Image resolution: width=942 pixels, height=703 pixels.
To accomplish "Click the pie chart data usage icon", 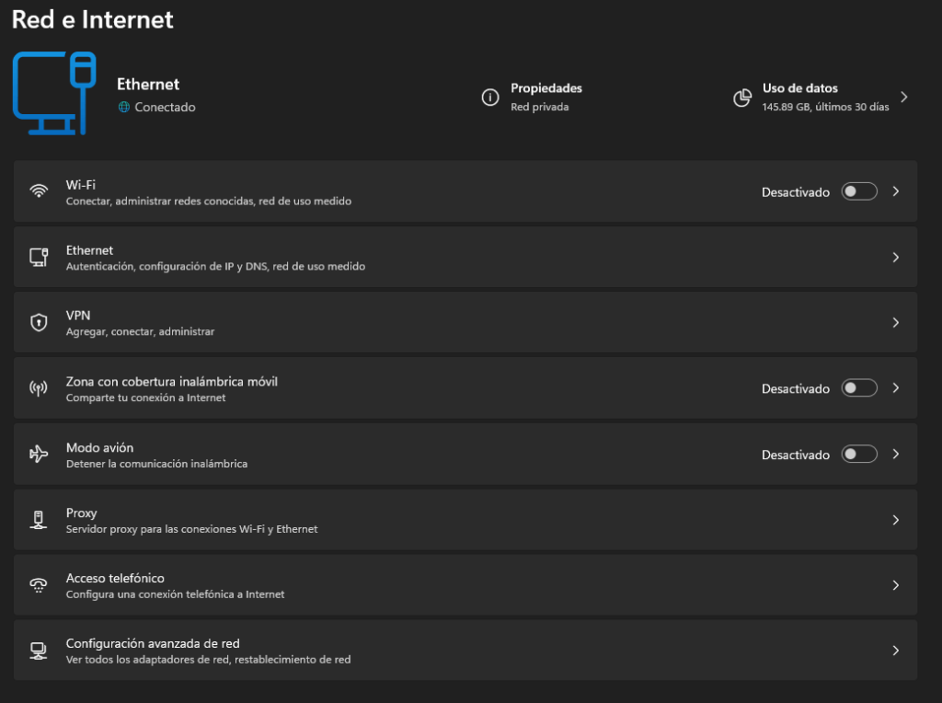I will click(742, 98).
